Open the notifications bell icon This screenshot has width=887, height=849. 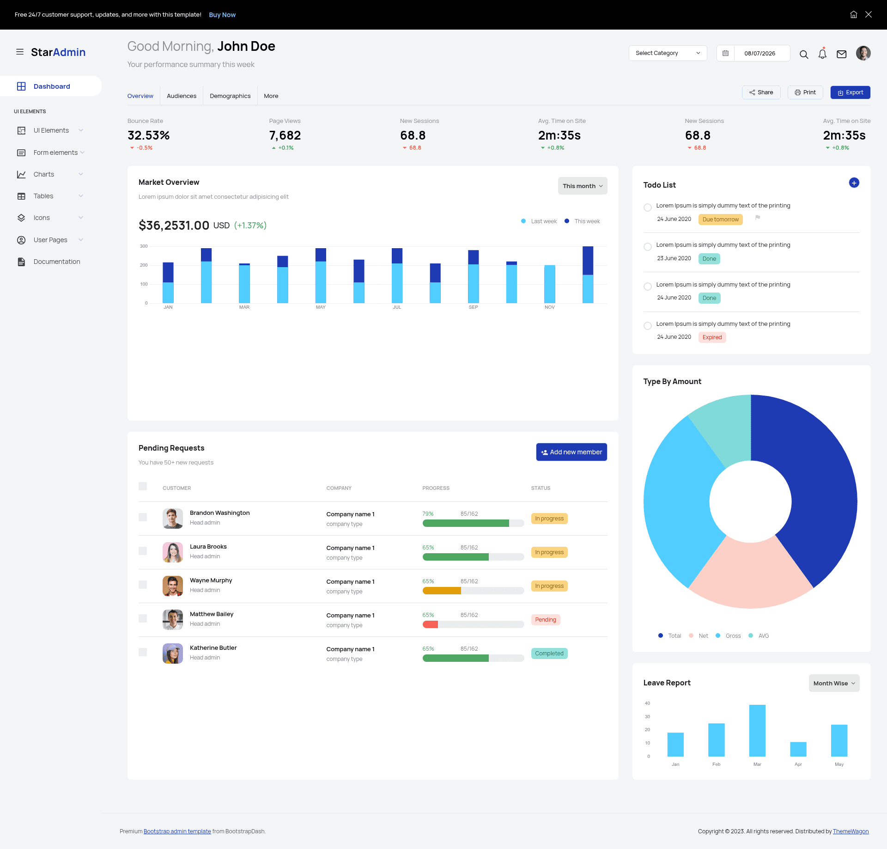pyautogui.click(x=822, y=54)
